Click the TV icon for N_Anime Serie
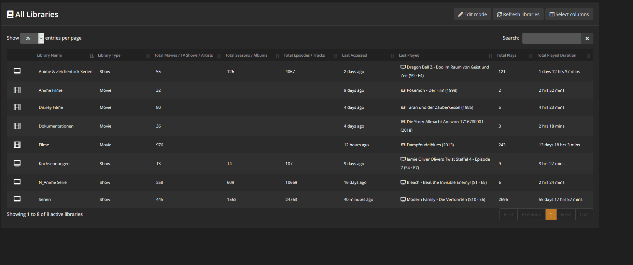The height and width of the screenshot is (265, 633). (17, 182)
